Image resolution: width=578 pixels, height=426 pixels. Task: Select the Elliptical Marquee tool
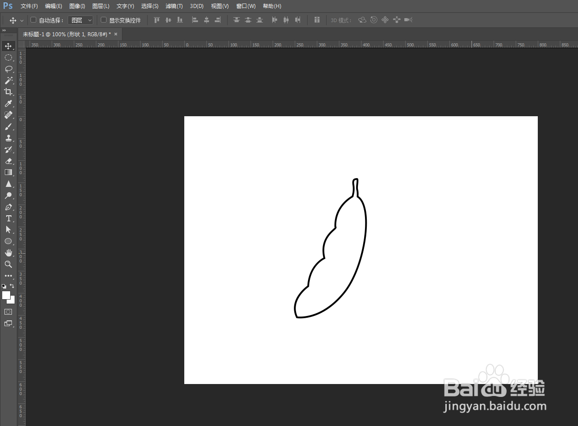(8, 57)
